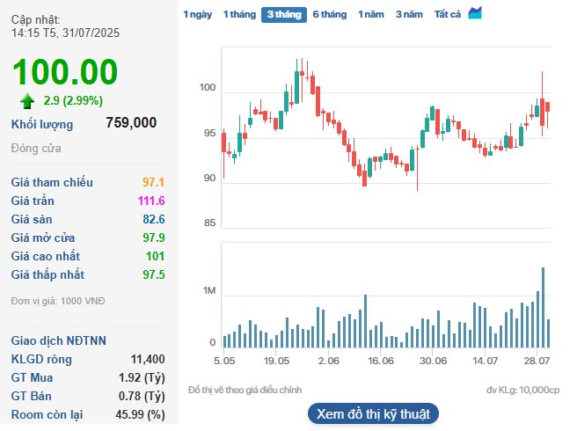Click the ceiling price value 111.6
Screen dimensions: 577x431
151,201
